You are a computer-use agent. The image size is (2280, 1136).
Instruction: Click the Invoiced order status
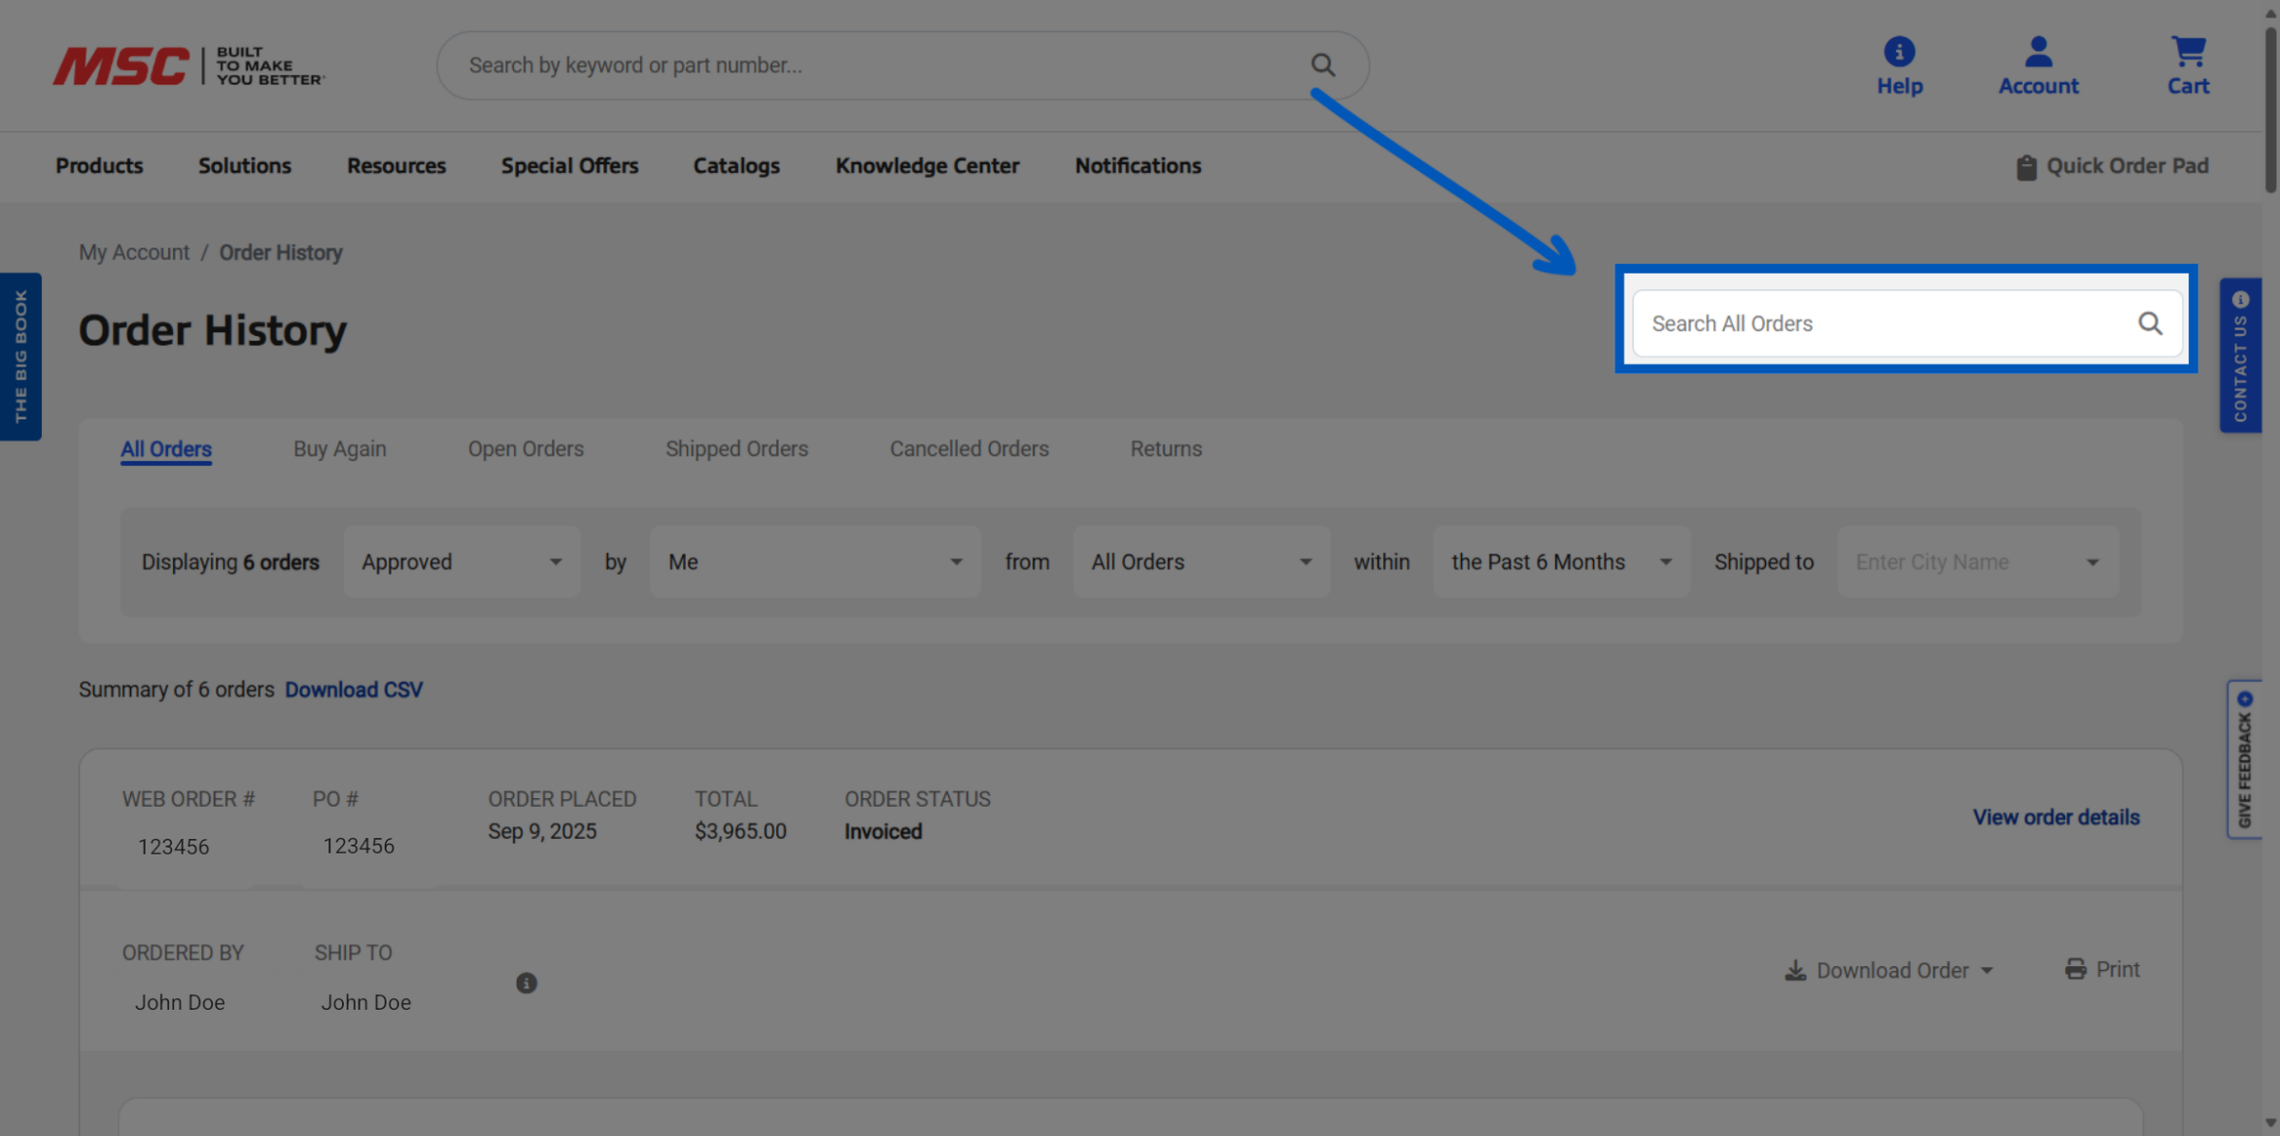[x=883, y=831]
